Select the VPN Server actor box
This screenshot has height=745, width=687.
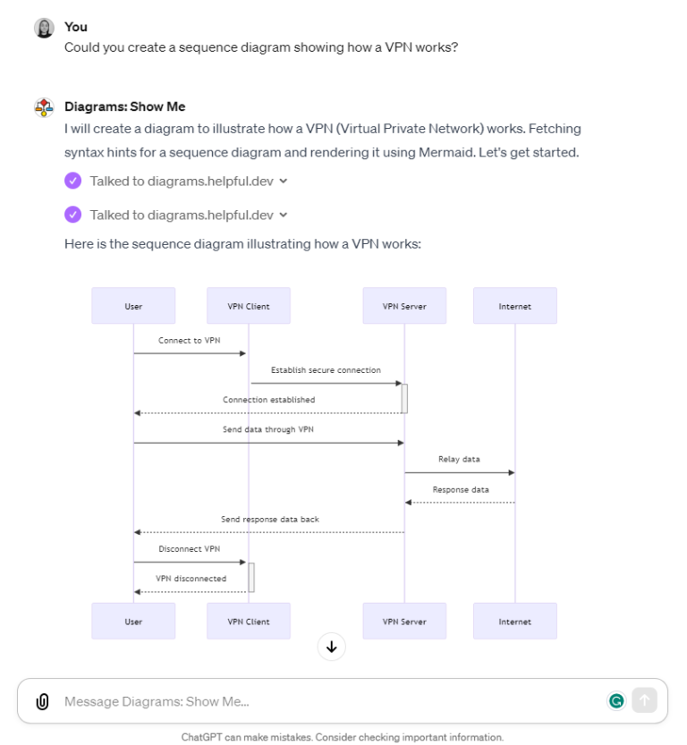(x=404, y=305)
